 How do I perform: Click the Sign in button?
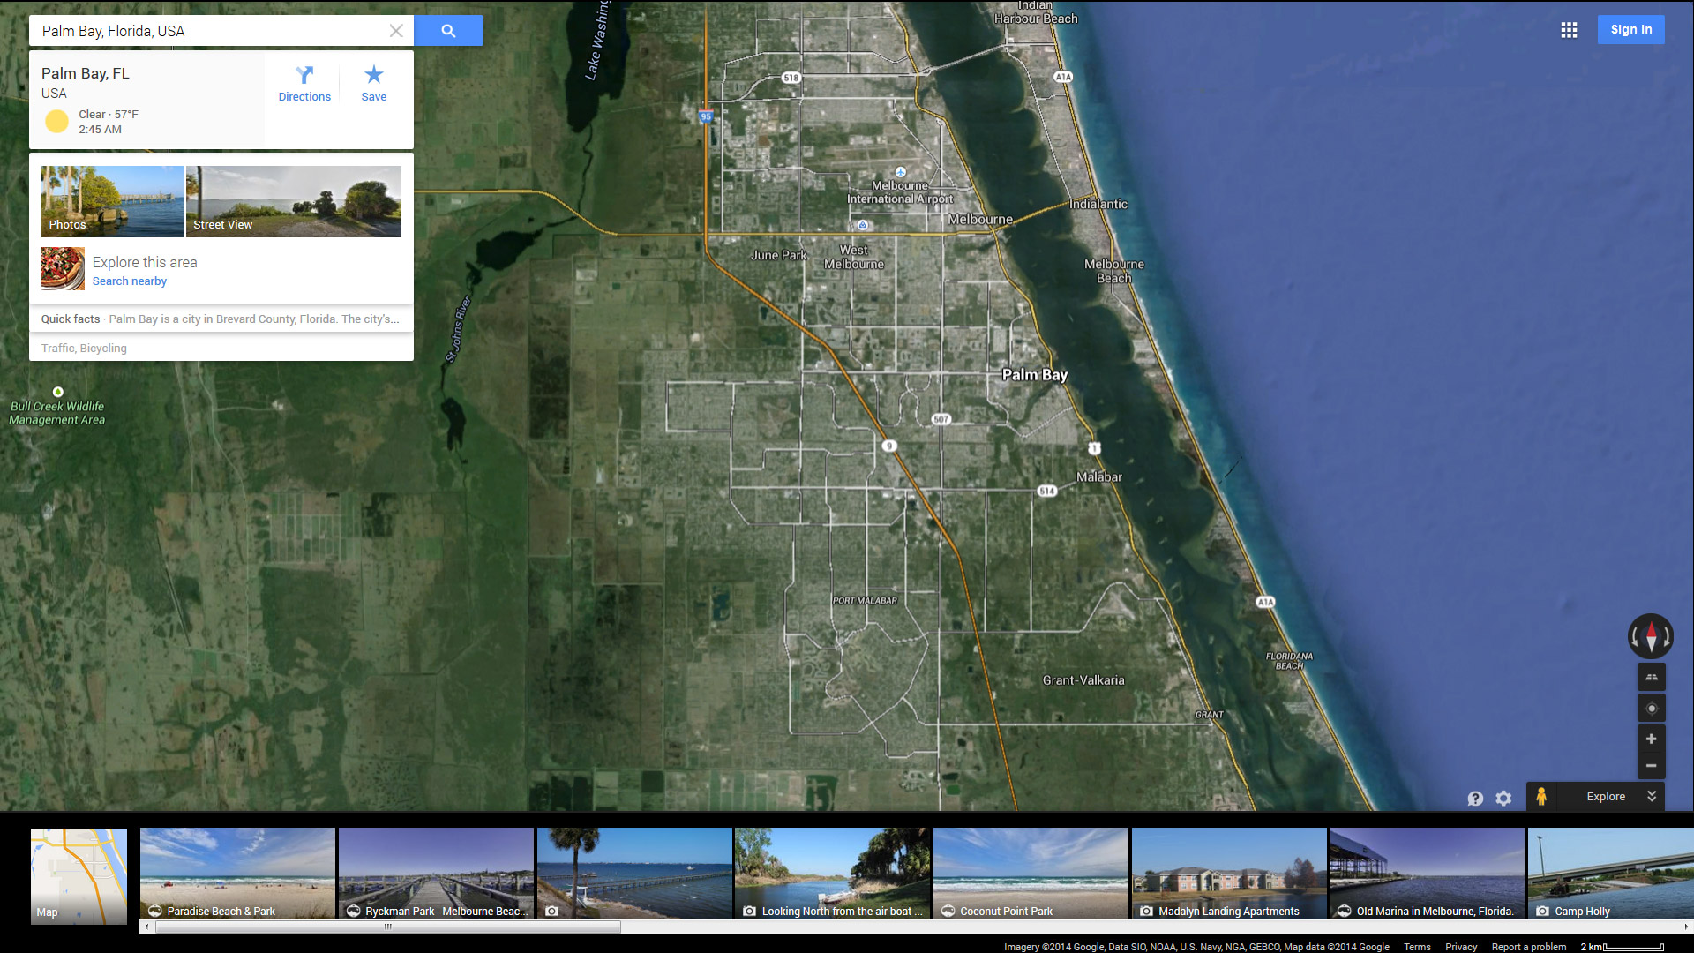[1630, 29]
